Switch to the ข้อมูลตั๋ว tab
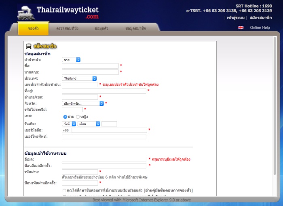This screenshot has width=283, height=206. tap(101, 28)
